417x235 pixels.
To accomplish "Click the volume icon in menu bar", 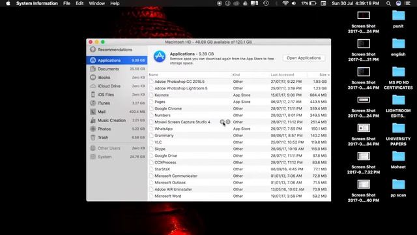I will click(294, 3).
